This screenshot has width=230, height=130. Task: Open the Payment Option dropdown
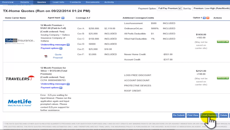point(169,9)
